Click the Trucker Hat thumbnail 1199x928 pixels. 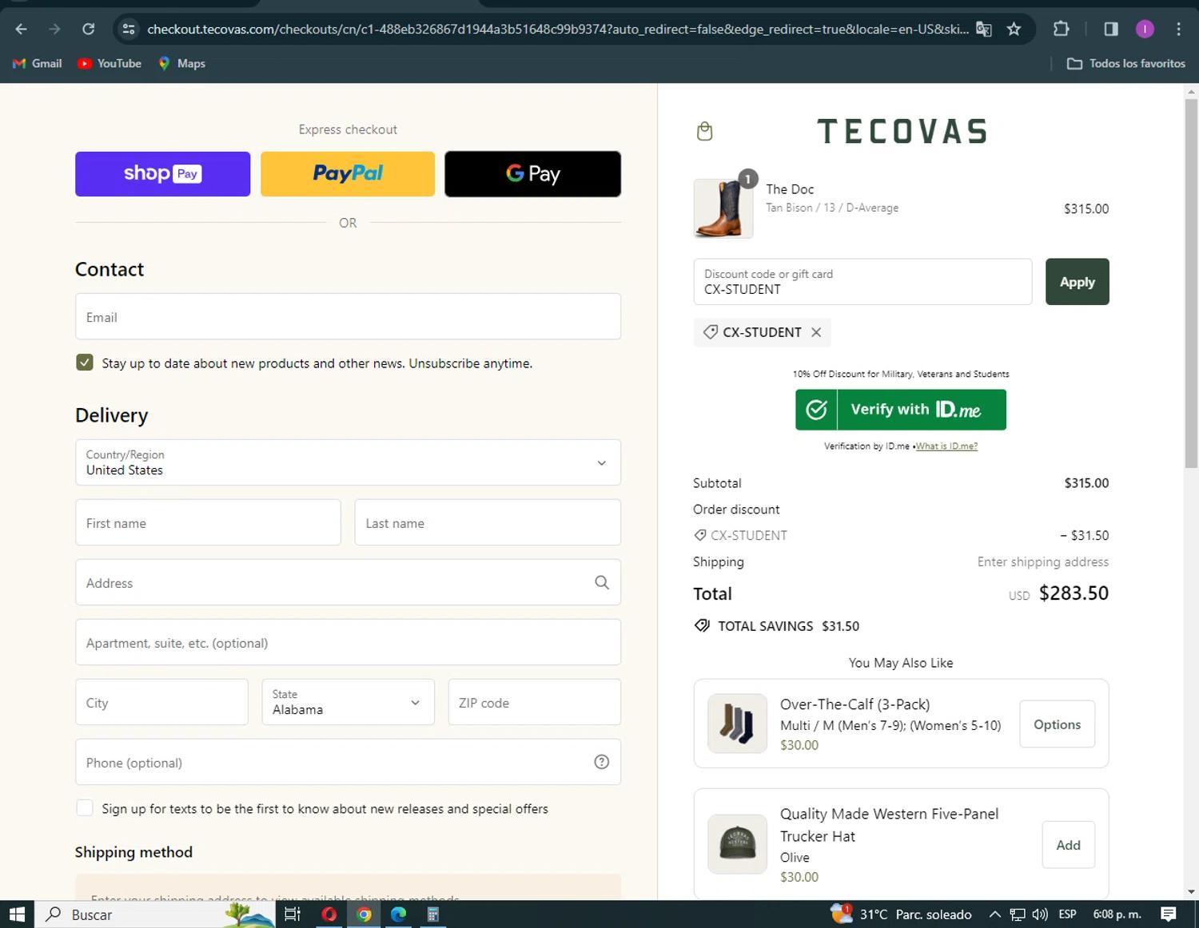[737, 844]
